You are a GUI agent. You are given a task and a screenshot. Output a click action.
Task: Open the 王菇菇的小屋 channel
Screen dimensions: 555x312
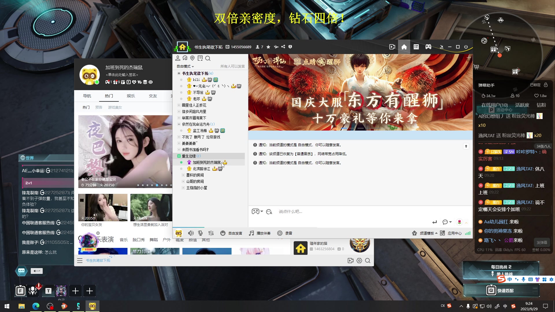(197, 188)
